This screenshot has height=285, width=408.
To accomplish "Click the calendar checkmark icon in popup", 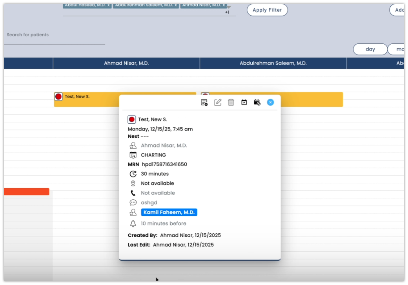I will tap(244, 102).
